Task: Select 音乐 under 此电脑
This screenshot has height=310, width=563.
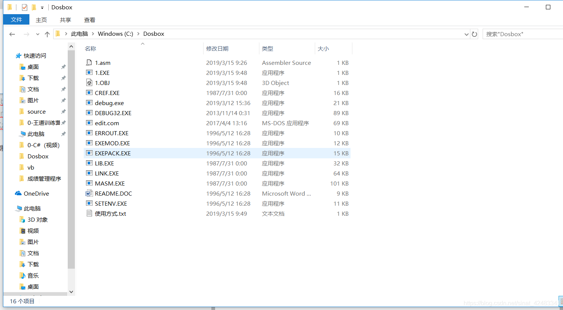Action: pyautogui.click(x=33, y=275)
